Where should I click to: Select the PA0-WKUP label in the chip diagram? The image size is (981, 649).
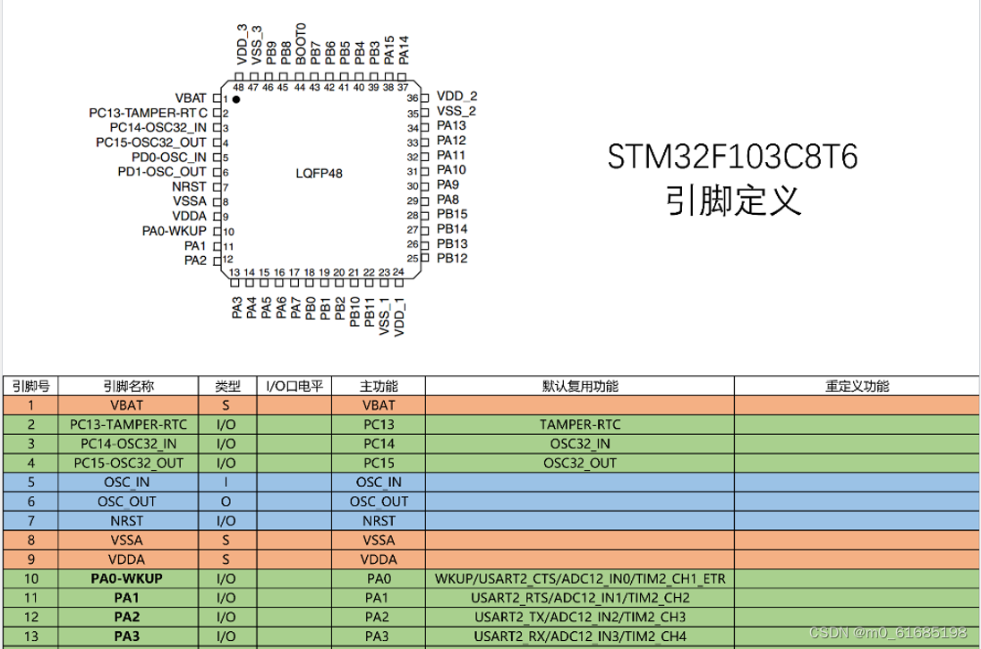tap(174, 231)
